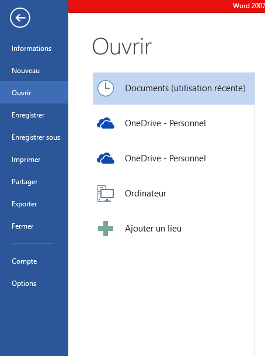The width and height of the screenshot is (265, 356).
Task: Select Ouvrir in the sidebar
Action: tap(34, 92)
